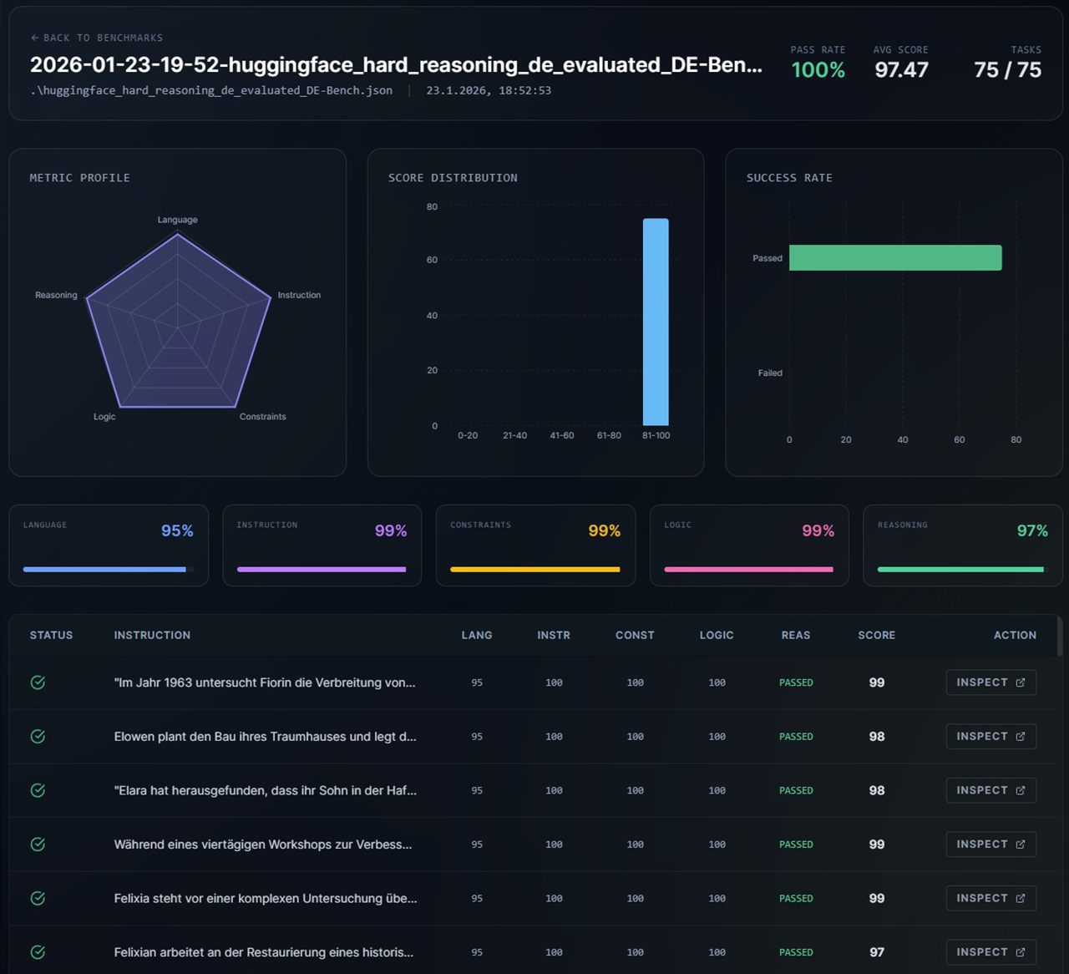Viewport: 1069px width, 974px height.
Task: Click the LANG column header
Action: pyautogui.click(x=477, y=636)
